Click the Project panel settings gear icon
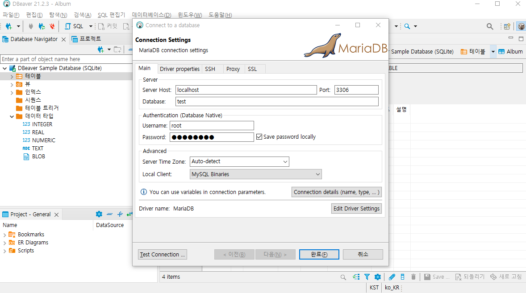 coord(99,214)
